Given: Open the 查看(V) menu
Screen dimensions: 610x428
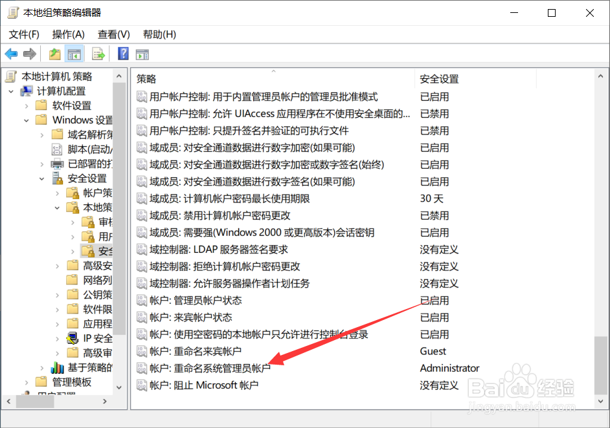Looking at the screenshot, I should click(113, 34).
